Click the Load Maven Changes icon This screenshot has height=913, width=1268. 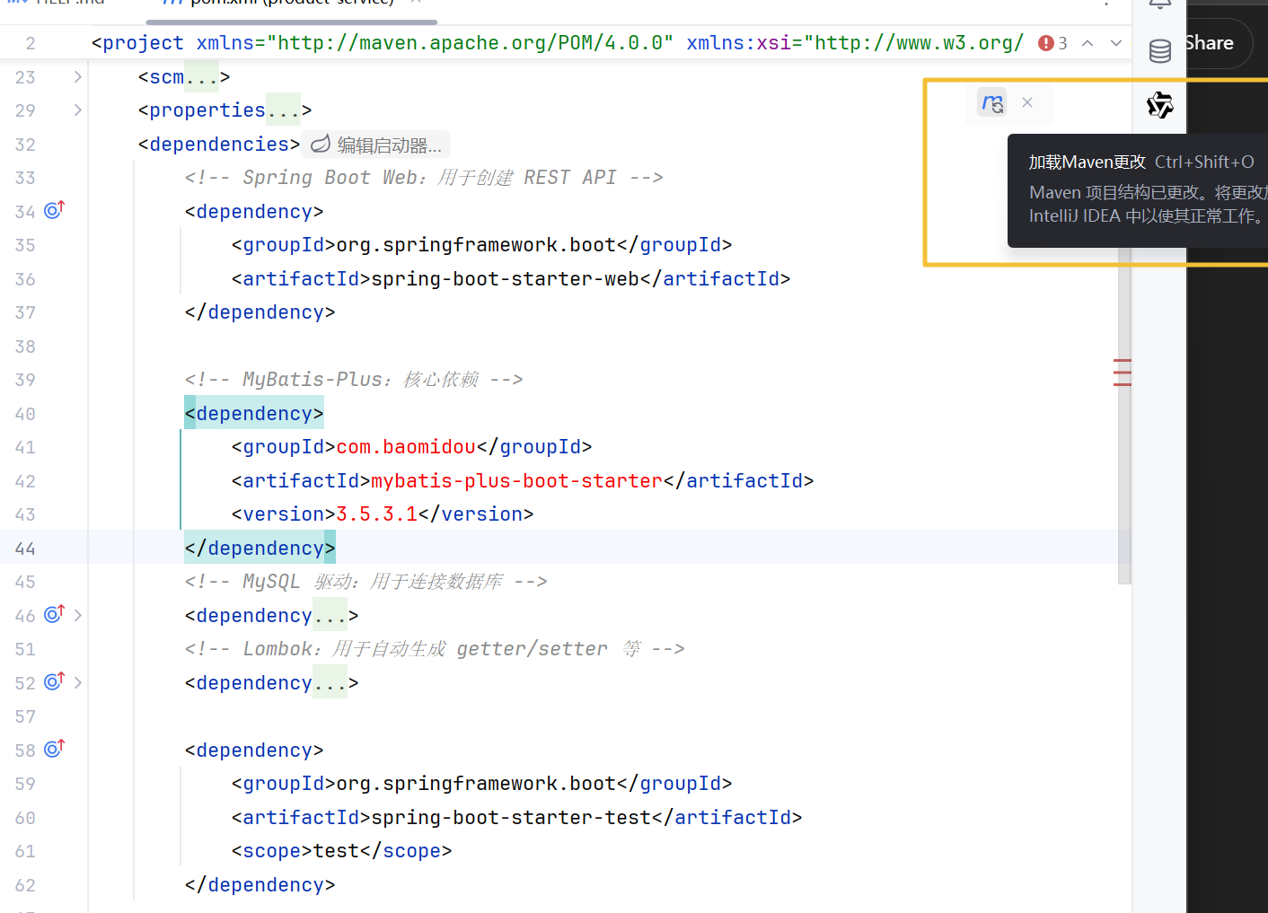click(992, 103)
